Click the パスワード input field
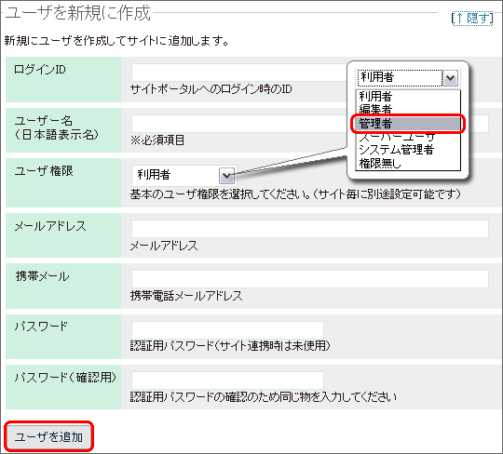Image resolution: width=503 pixels, height=454 pixels. pyautogui.click(x=227, y=330)
